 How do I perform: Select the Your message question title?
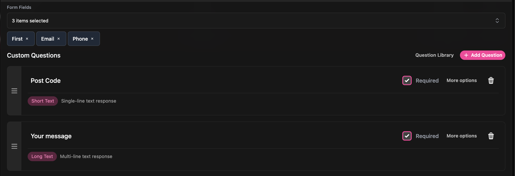[51, 136]
